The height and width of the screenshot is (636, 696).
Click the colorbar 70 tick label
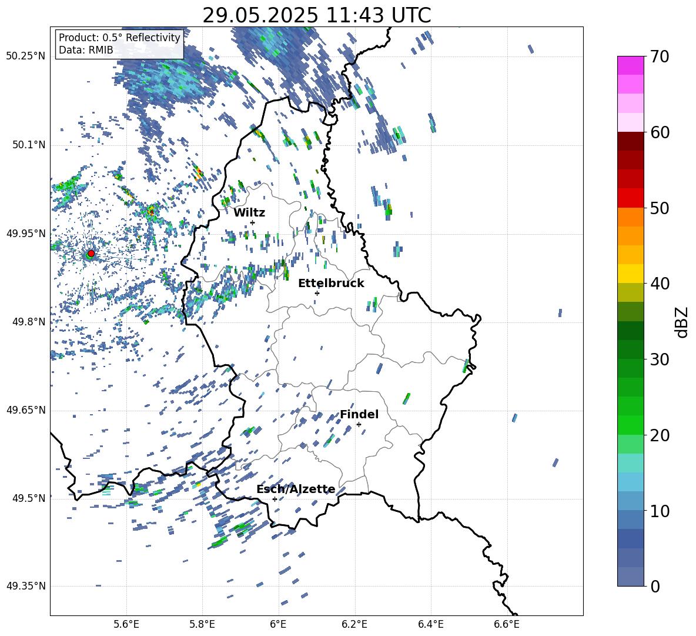pos(660,57)
